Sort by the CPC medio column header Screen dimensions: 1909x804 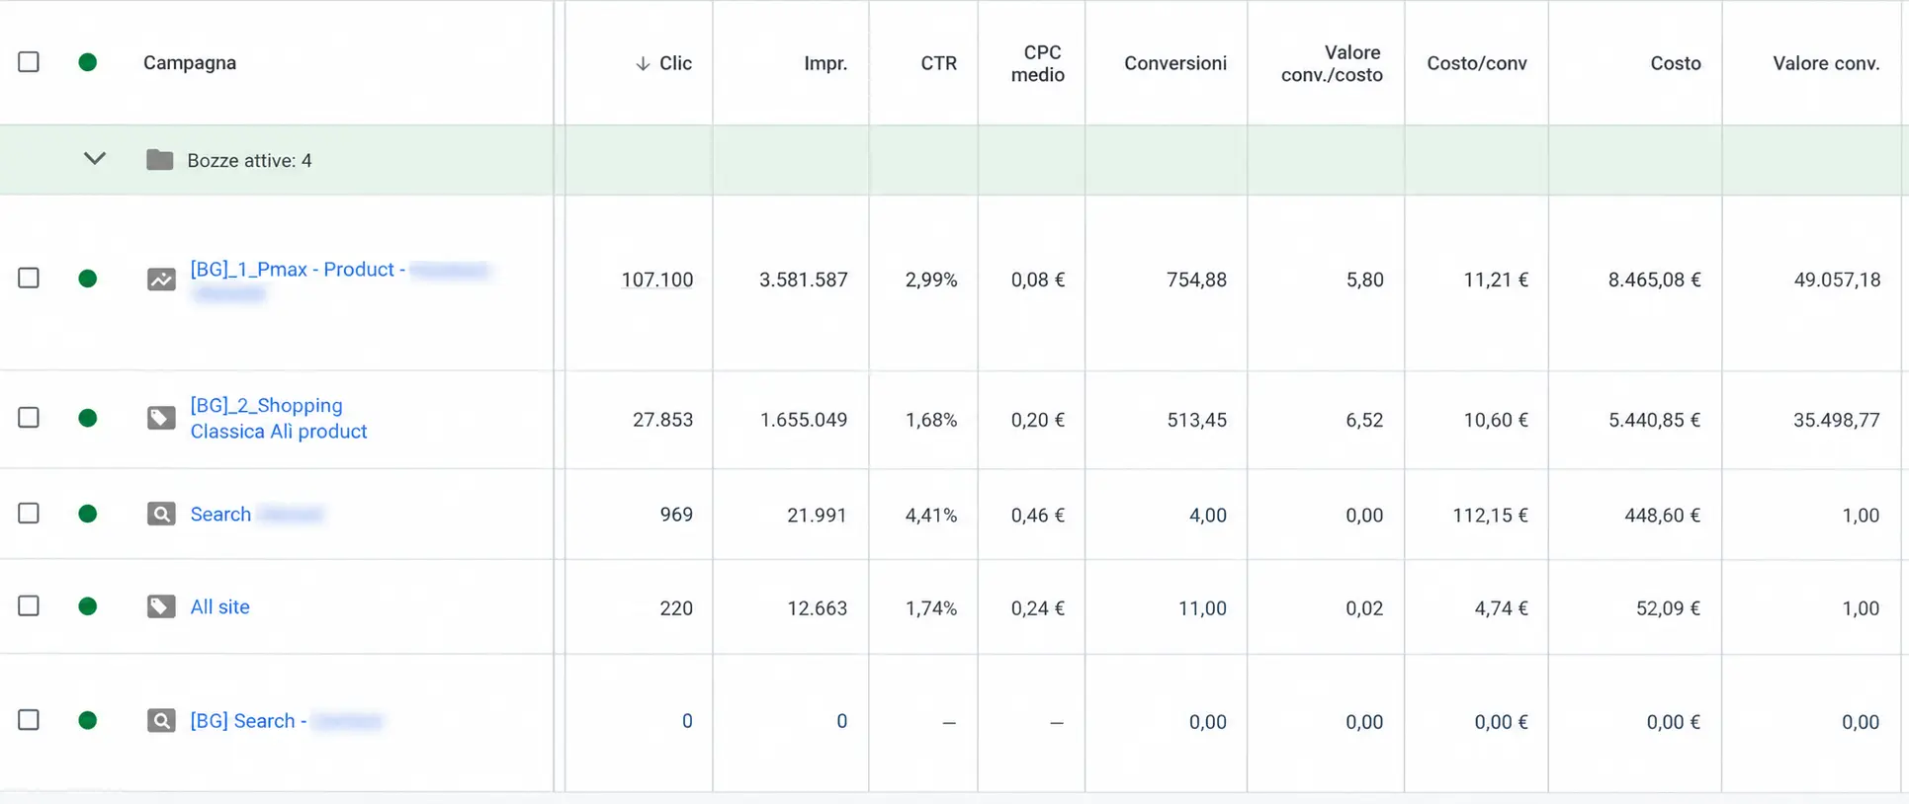1038,63
